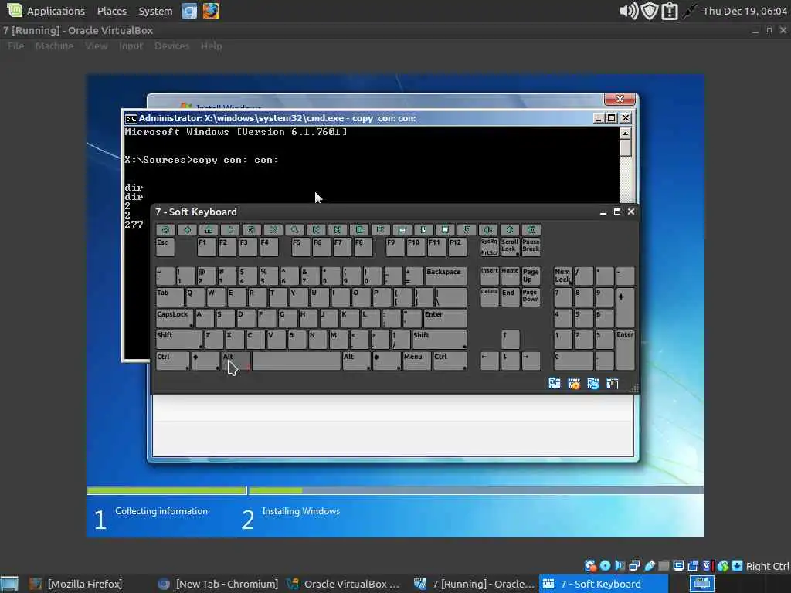Open the soft keyboard layout list icon
The image size is (791, 593).
pos(555,384)
